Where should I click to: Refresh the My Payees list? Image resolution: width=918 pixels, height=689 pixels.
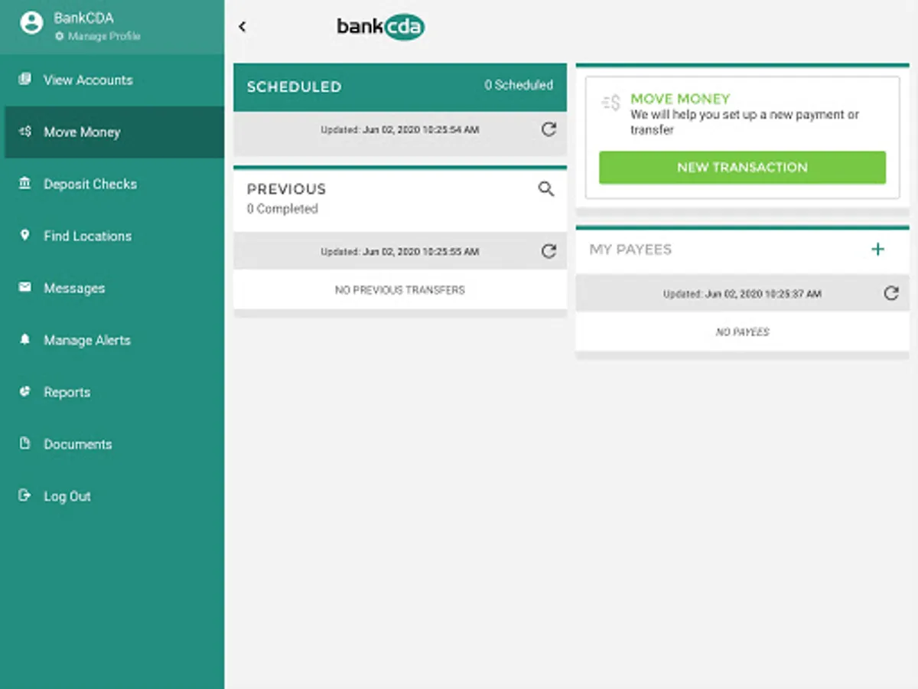pyautogui.click(x=891, y=293)
